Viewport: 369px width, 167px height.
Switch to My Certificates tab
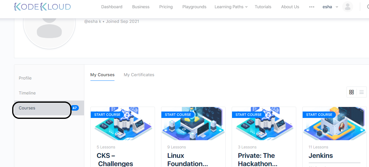(139, 75)
